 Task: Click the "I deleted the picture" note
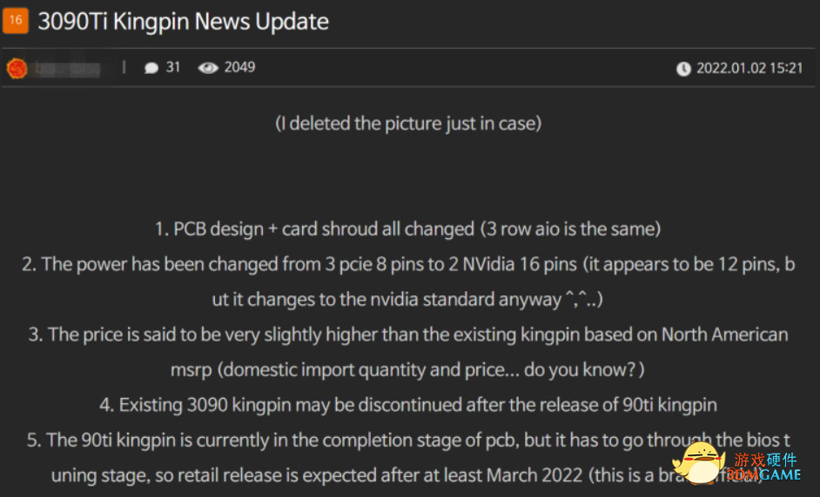408,123
